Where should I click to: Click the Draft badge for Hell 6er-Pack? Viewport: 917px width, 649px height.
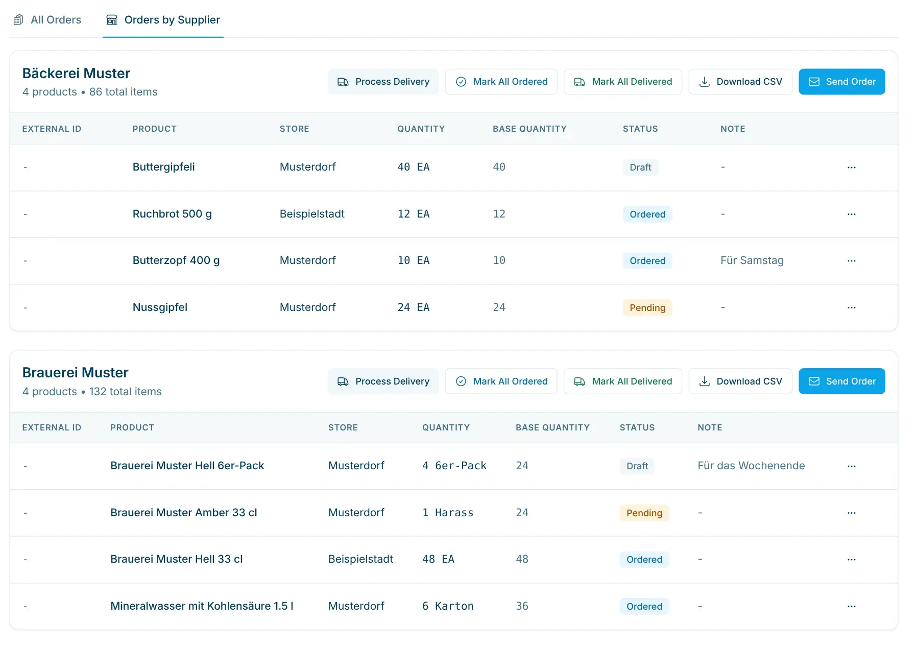coord(637,466)
